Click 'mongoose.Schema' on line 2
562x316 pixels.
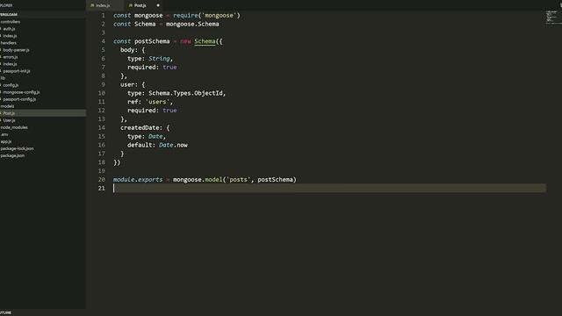(192, 24)
